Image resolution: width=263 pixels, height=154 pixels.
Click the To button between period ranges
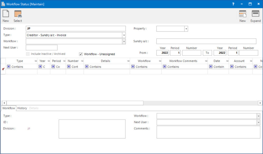[x=207, y=53]
